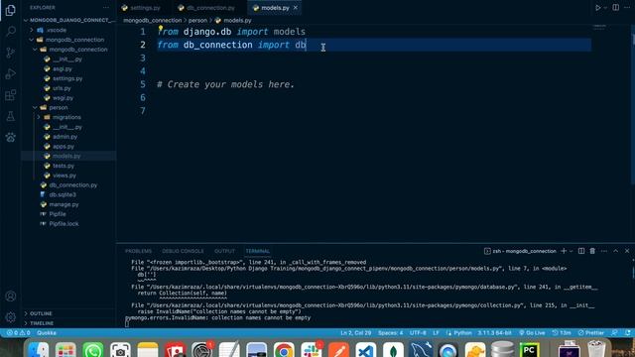Open the PROBLEMS panel tab
This screenshot has height=357, width=635.
pyautogui.click(x=139, y=251)
